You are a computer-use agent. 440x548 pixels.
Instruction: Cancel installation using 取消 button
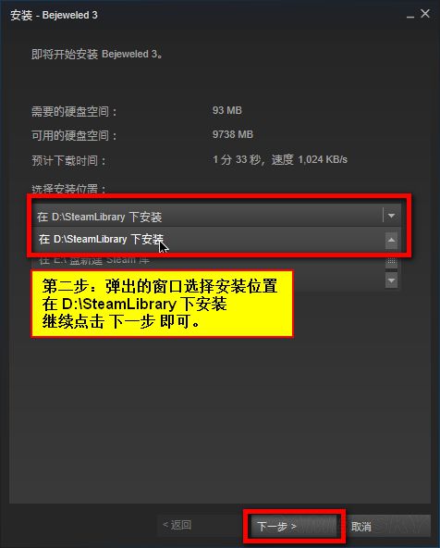(x=389, y=526)
